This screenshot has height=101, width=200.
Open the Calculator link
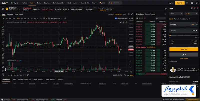[x=173, y=61]
